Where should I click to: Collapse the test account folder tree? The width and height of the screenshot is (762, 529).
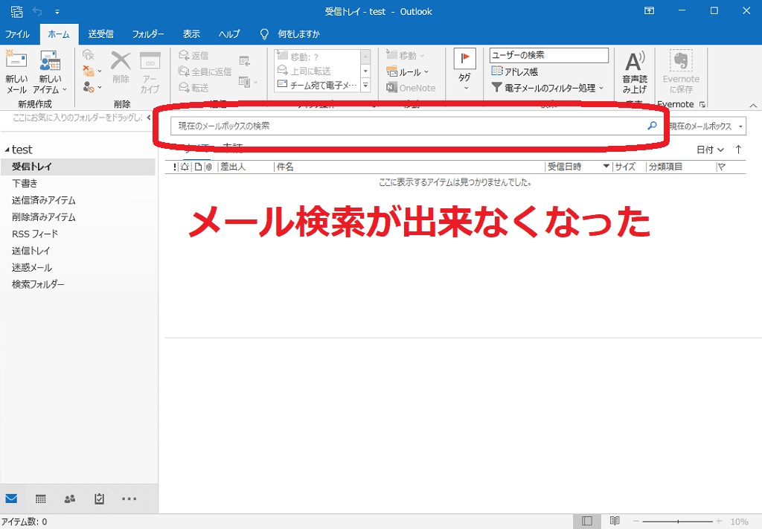[7, 150]
